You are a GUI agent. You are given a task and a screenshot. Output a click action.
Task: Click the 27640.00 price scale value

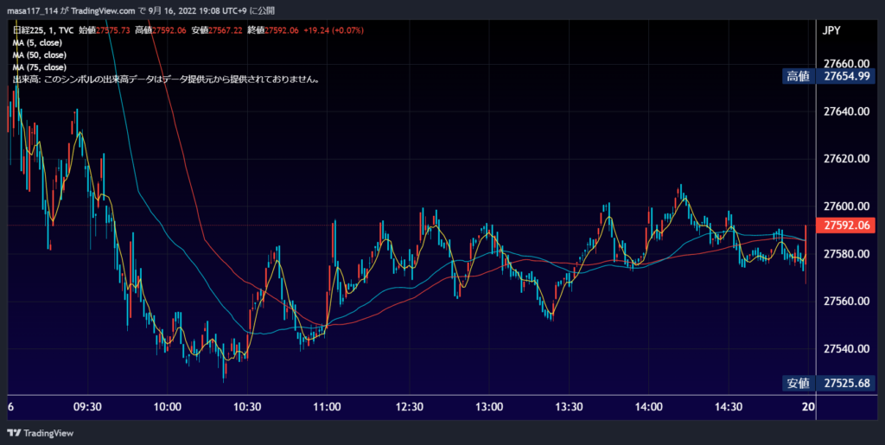point(847,111)
